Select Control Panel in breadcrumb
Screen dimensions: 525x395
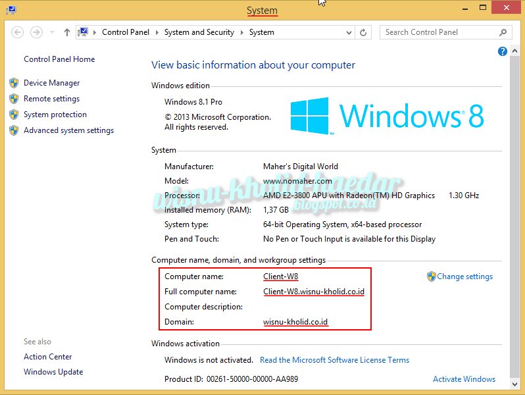coord(126,32)
